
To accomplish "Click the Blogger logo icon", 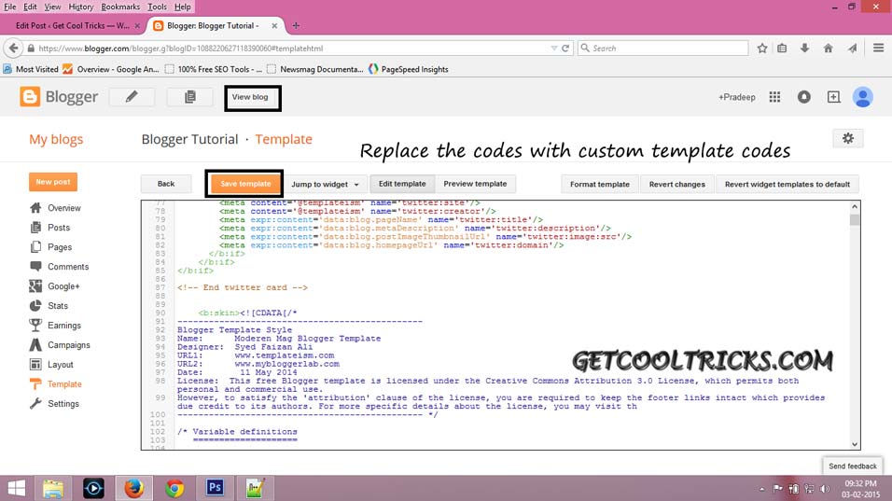I will pyautogui.click(x=30, y=97).
